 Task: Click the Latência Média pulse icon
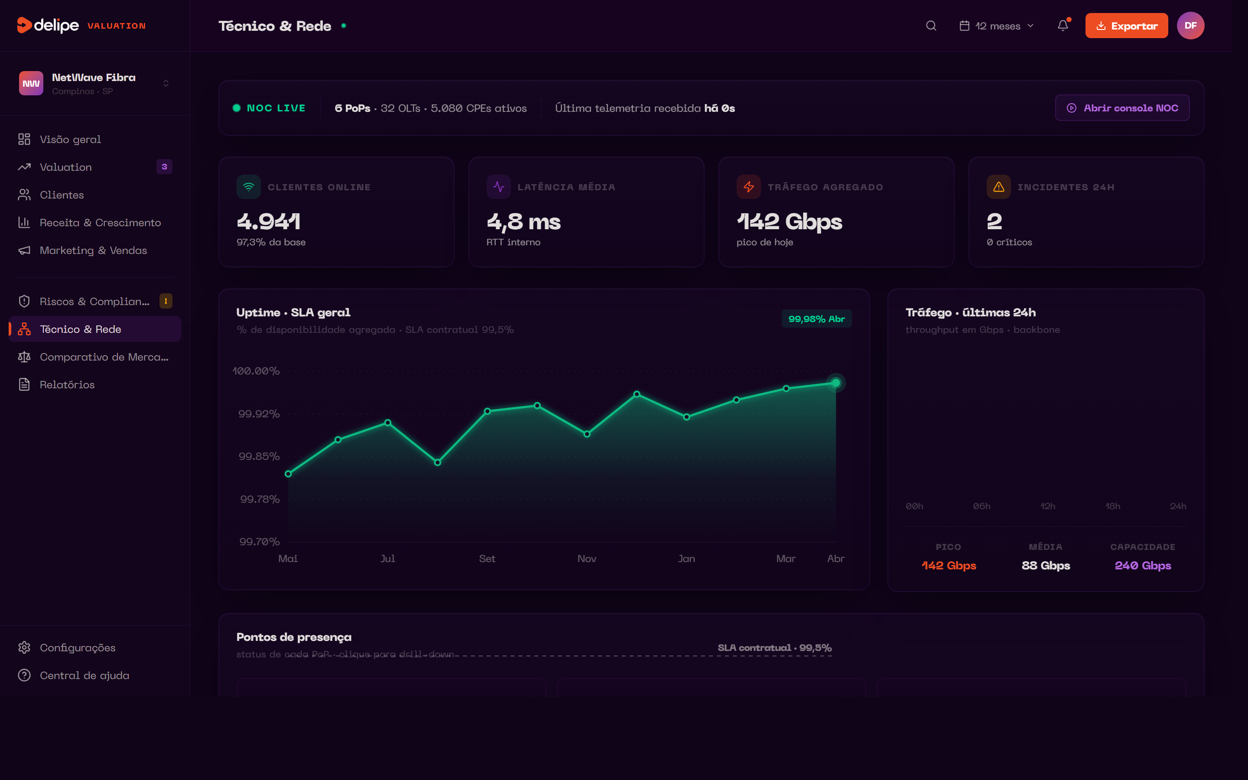(498, 187)
